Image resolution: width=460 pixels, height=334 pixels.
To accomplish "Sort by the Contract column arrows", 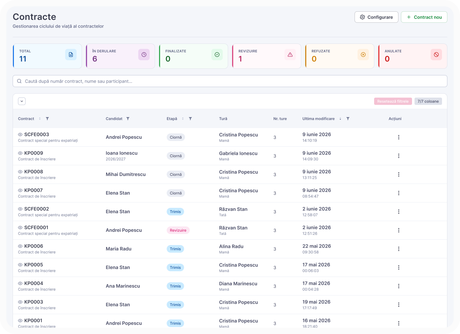I will 40,119.
